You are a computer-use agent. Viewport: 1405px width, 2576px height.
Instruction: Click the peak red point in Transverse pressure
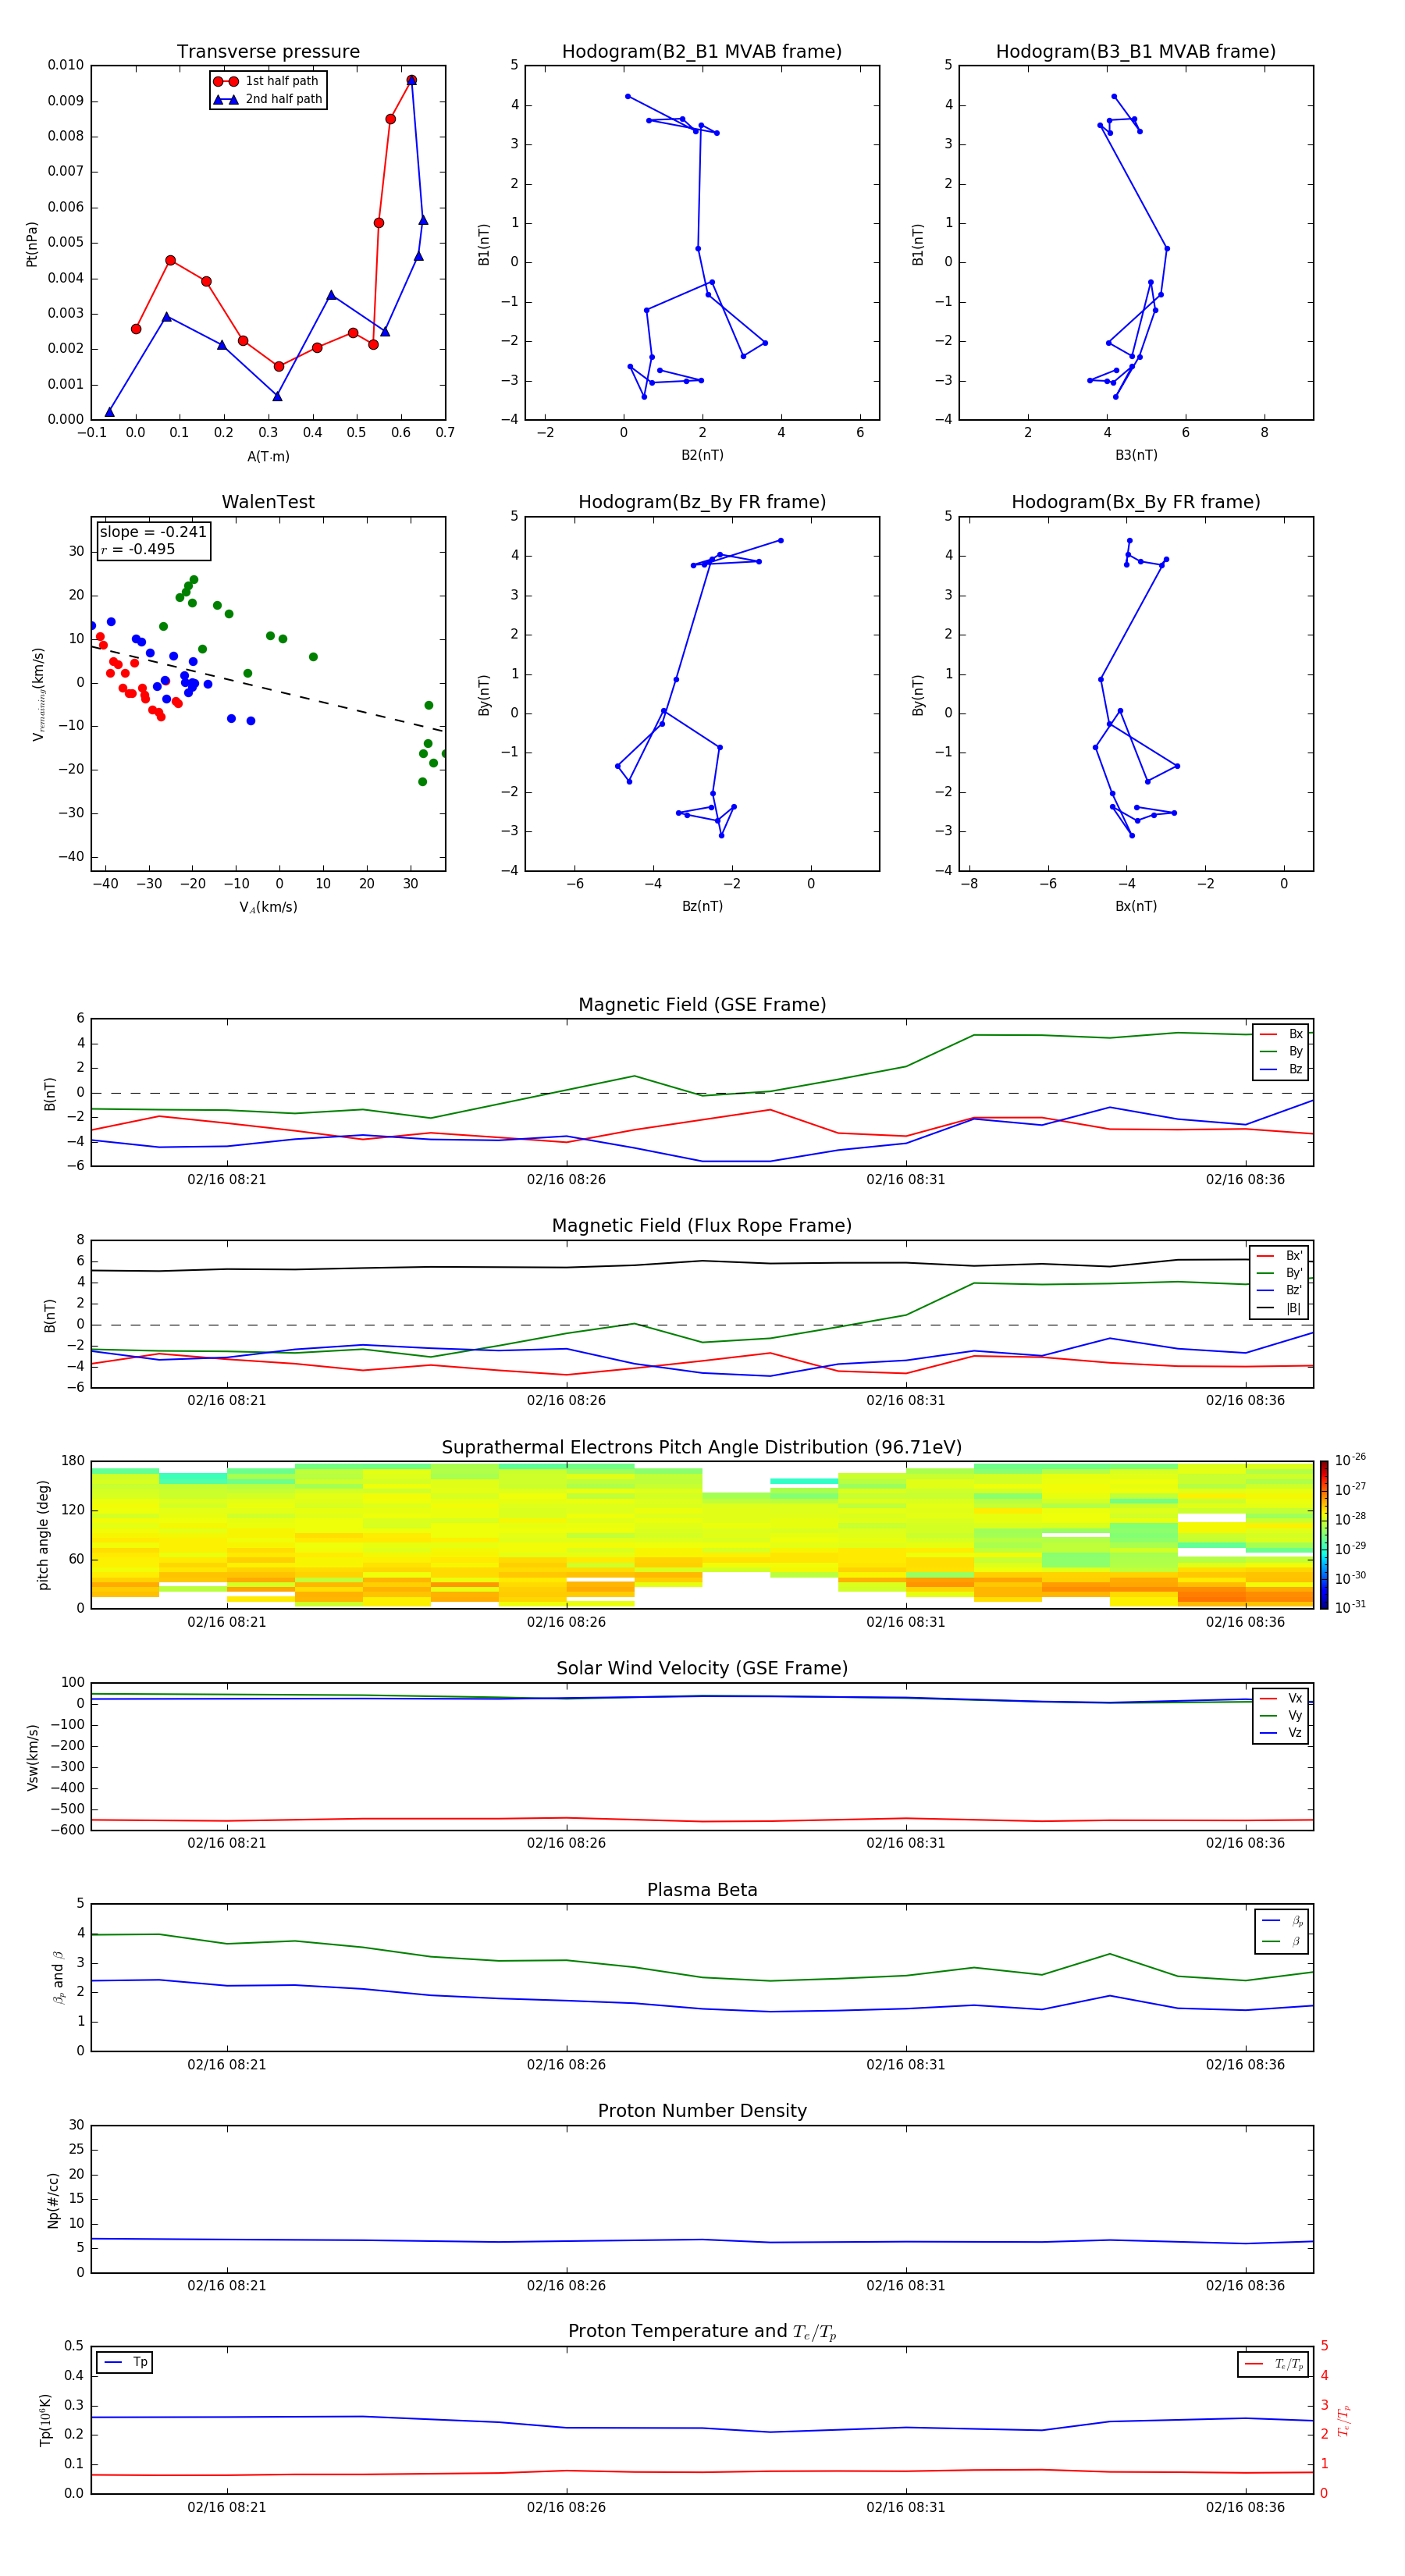point(411,80)
